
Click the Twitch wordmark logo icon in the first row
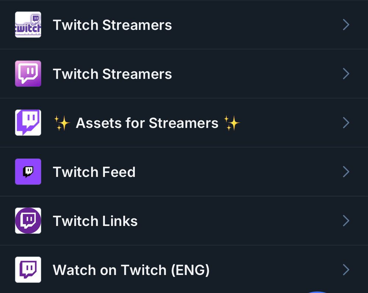pyautogui.click(x=28, y=25)
